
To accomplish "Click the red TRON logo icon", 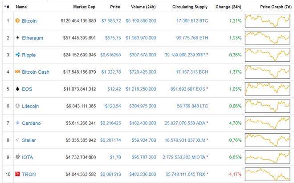I will (x=18, y=174).
